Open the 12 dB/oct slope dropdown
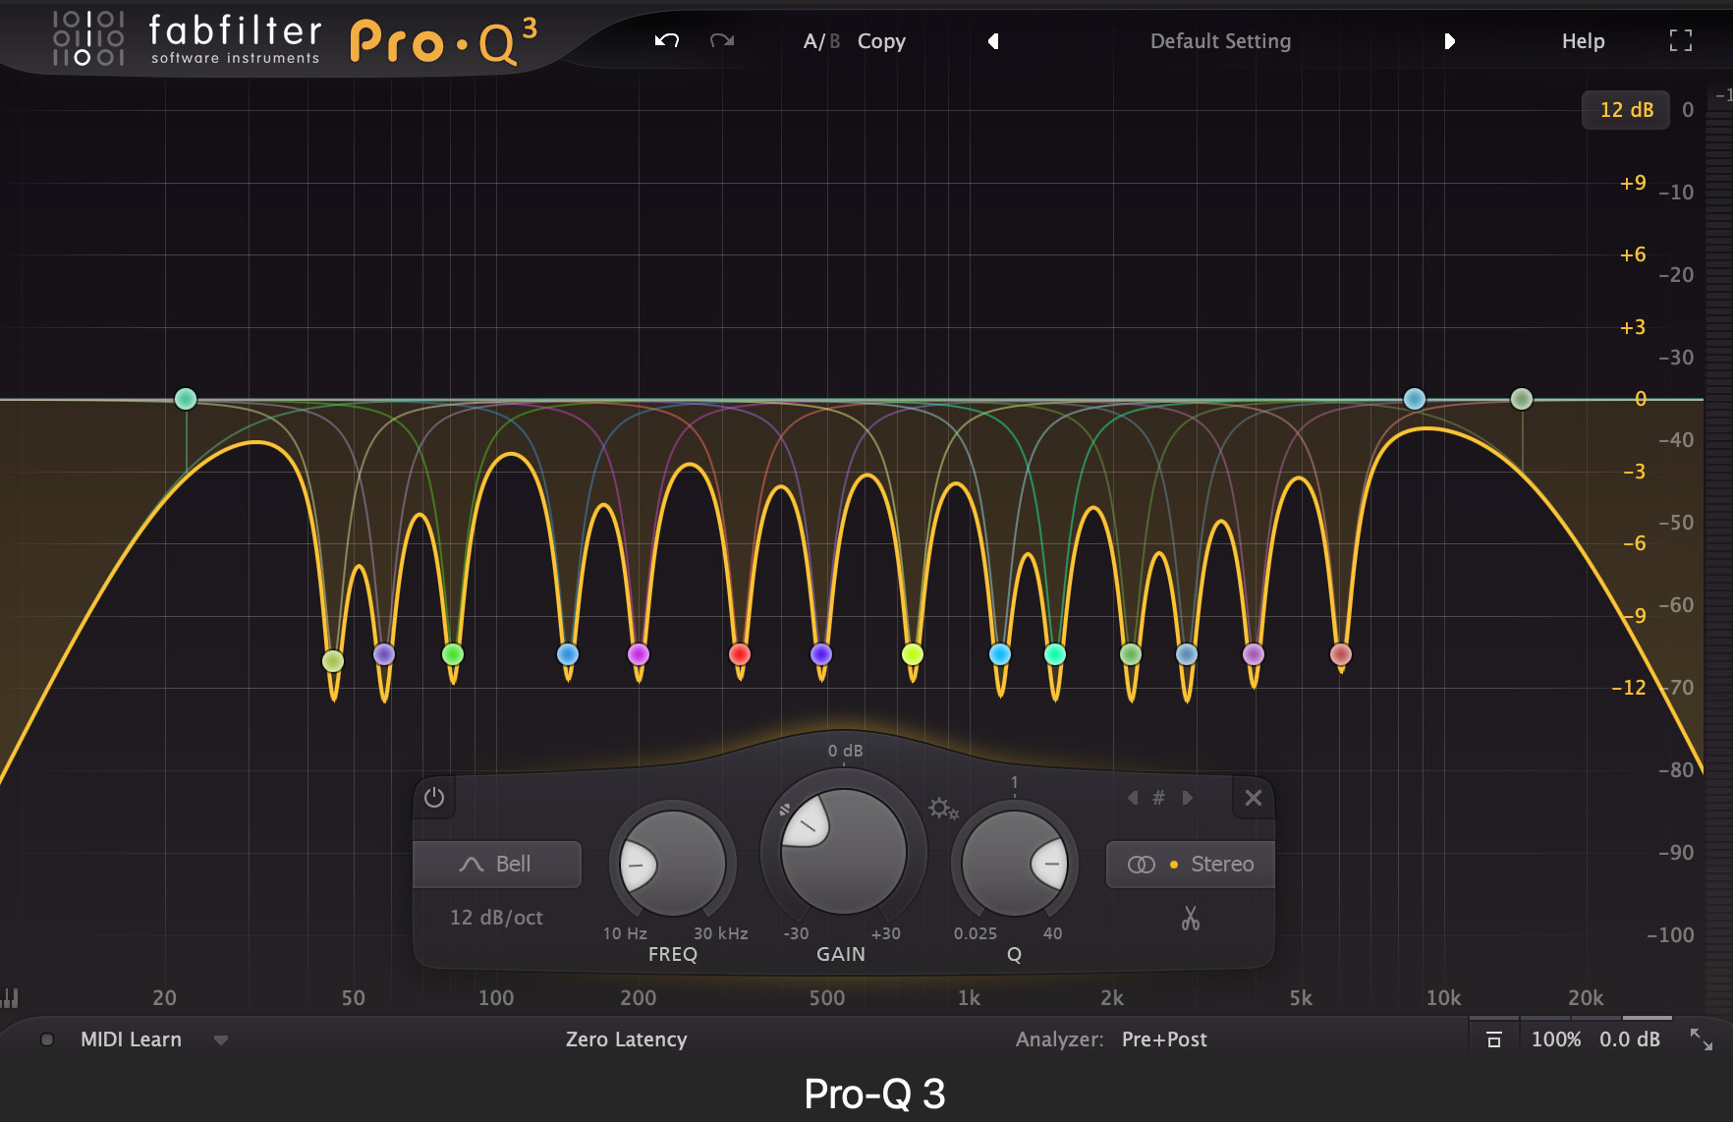 point(496,918)
